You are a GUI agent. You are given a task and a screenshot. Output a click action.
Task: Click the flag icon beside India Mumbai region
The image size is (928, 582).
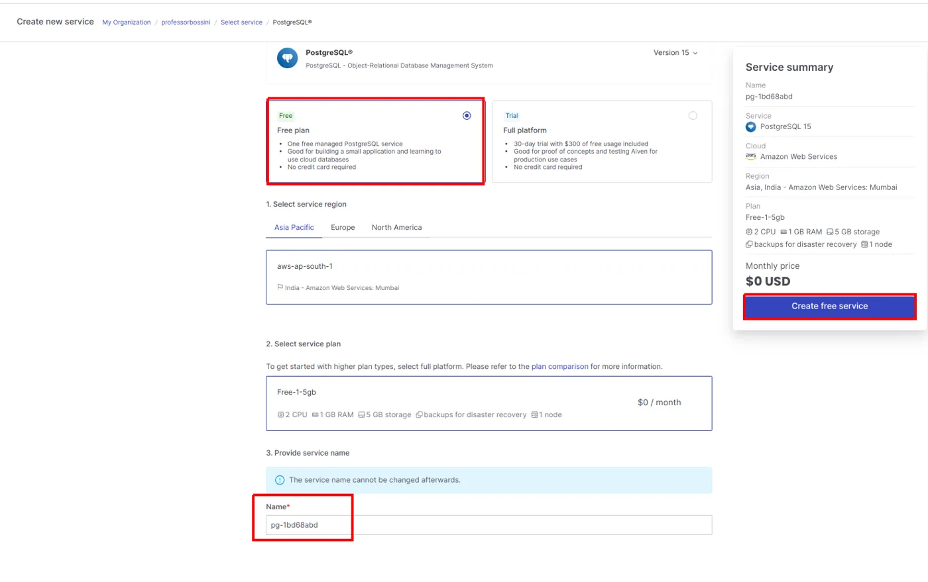click(280, 287)
